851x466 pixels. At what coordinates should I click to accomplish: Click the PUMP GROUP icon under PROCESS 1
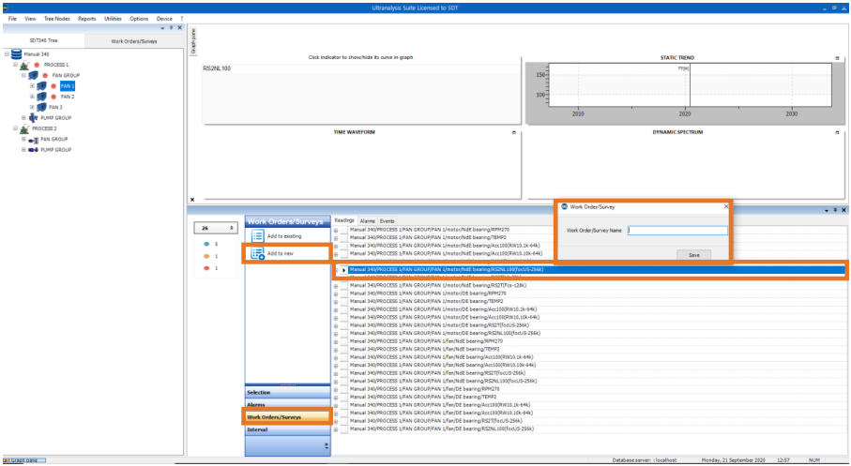[34, 118]
